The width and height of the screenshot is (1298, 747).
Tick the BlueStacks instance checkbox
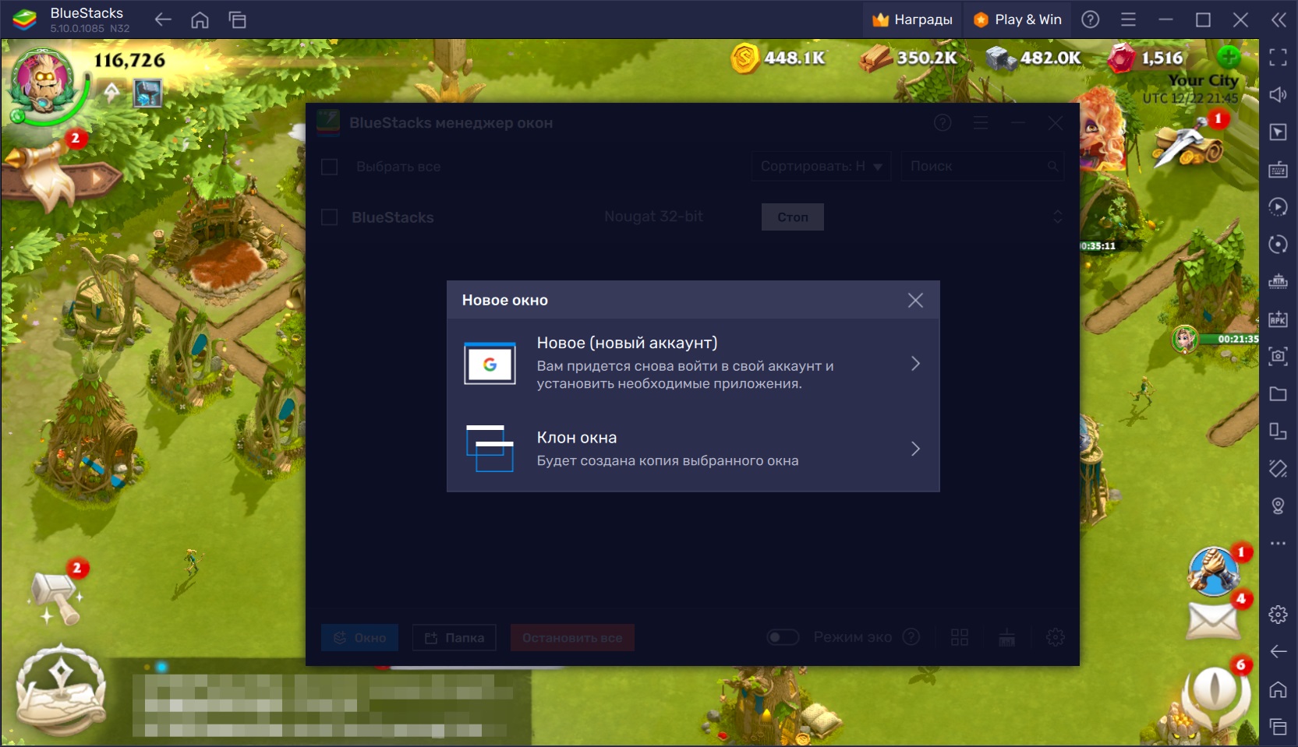click(330, 217)
